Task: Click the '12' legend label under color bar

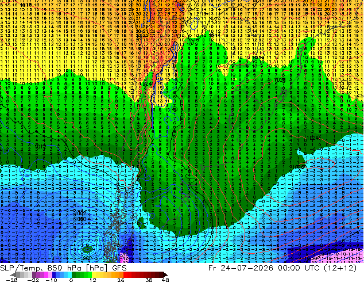Action: pyautogui.click(x=93, y=280)
